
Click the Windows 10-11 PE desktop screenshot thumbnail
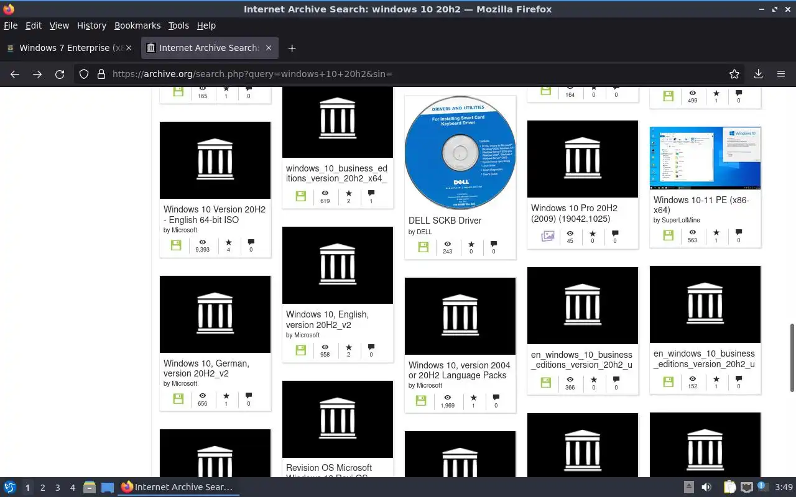(705, 158)
